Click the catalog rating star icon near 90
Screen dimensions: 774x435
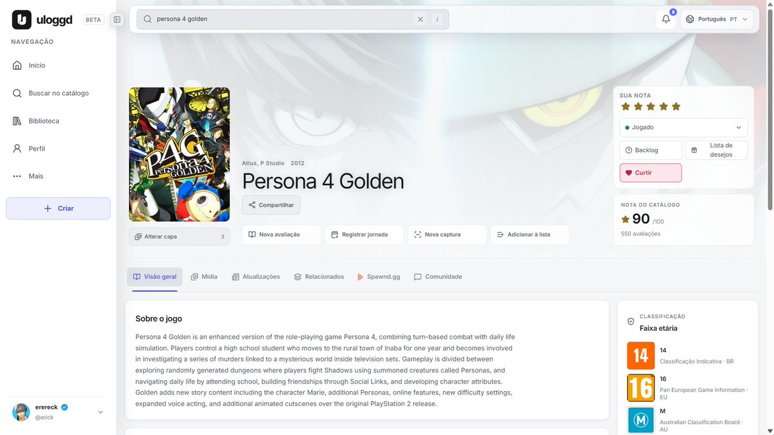625,219
